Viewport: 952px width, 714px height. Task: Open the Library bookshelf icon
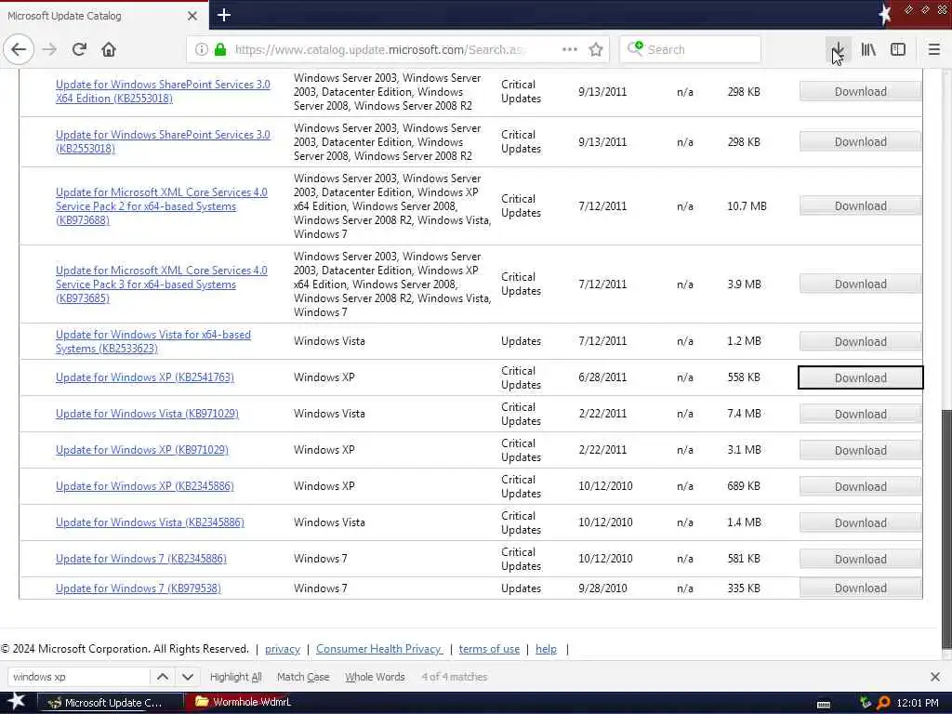tap(868, 49)
